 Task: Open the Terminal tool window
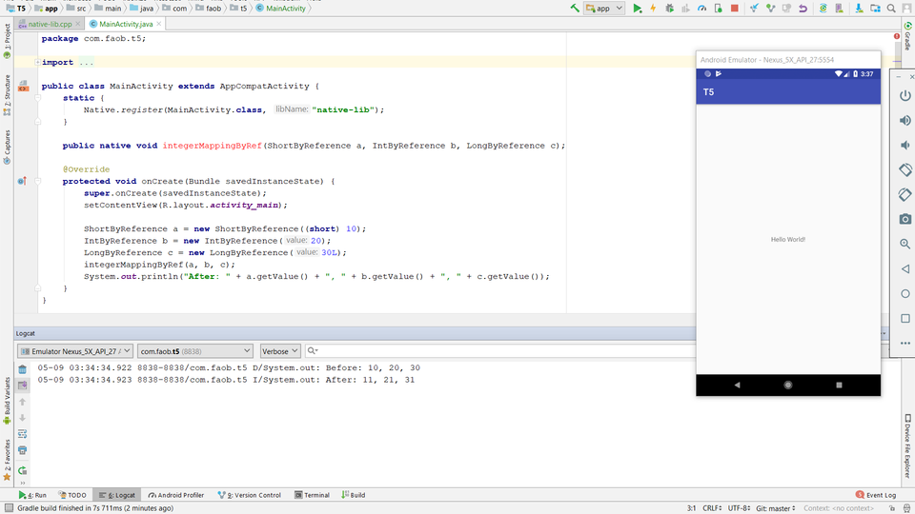[x=313, y=495]
